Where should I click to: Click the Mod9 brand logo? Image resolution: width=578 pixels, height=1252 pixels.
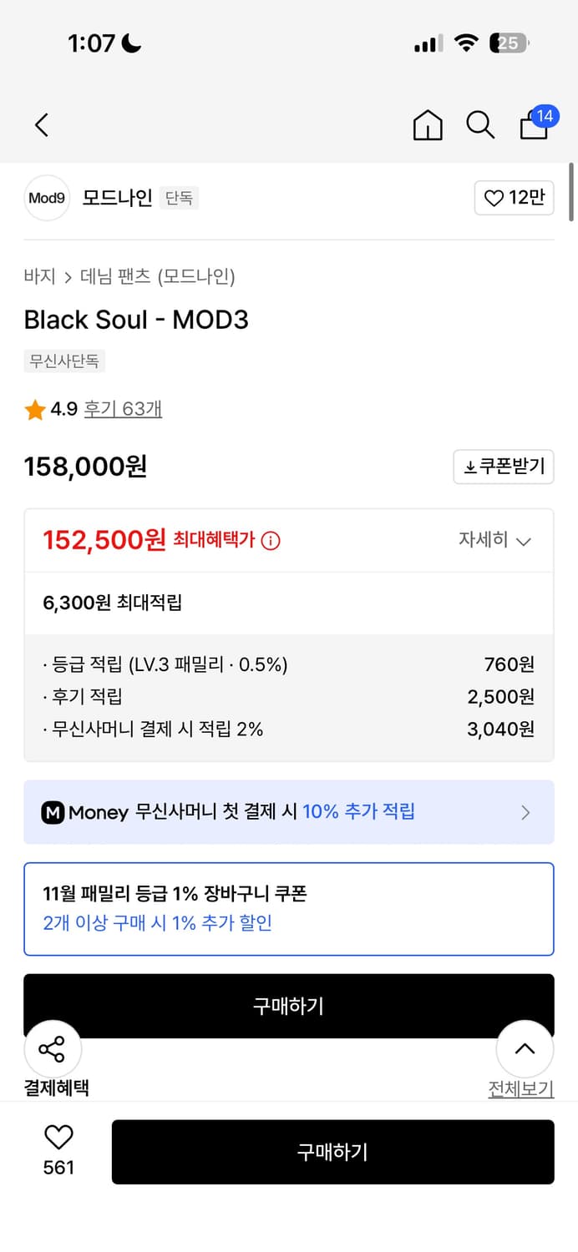click(47, 198)
